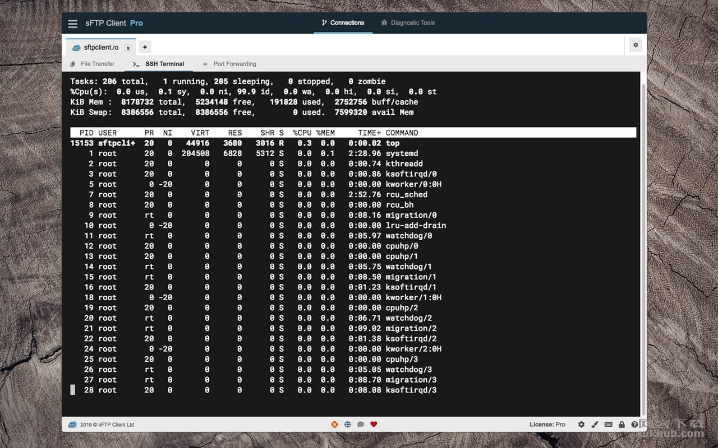Click the keyboard icon in status bar
This screenshot has height=448, width=718.
(x=609, y=424)
